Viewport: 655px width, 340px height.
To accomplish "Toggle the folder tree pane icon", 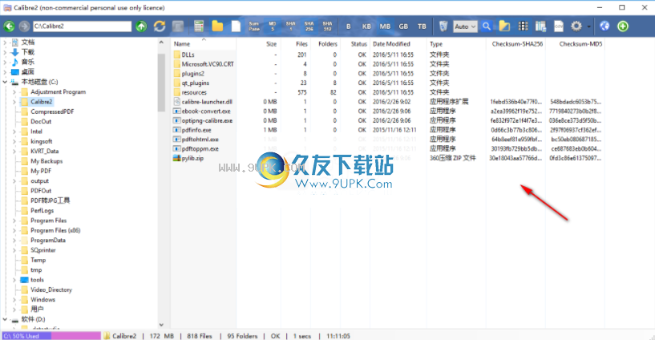I will click(504, 26).
